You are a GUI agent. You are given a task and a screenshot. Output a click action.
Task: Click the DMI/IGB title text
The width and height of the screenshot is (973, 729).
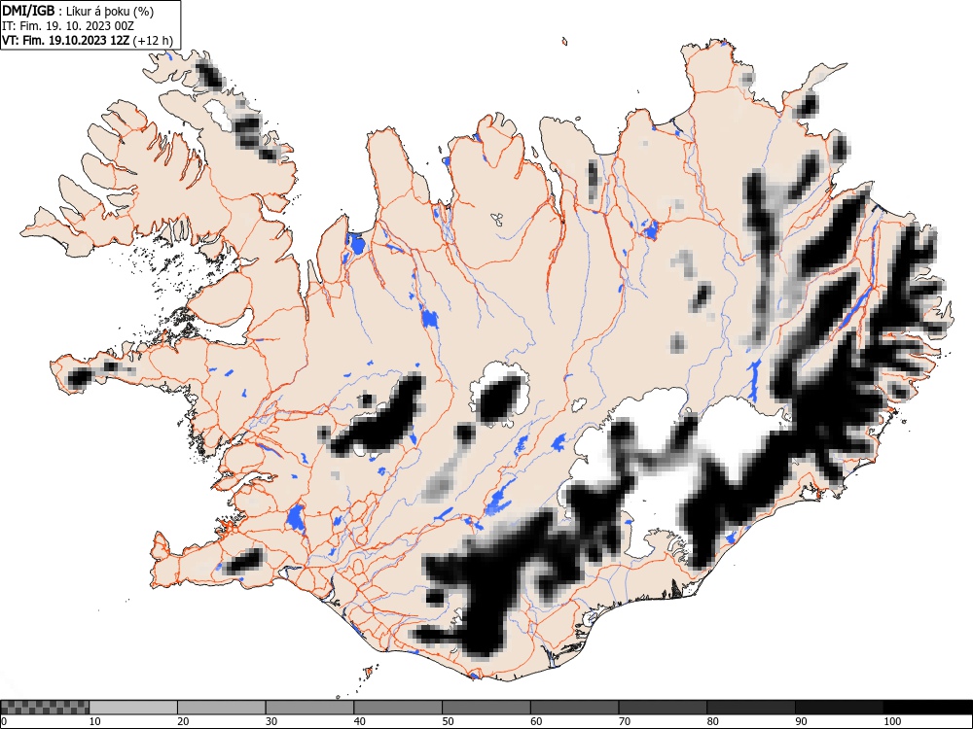click(x=28, y=11)
